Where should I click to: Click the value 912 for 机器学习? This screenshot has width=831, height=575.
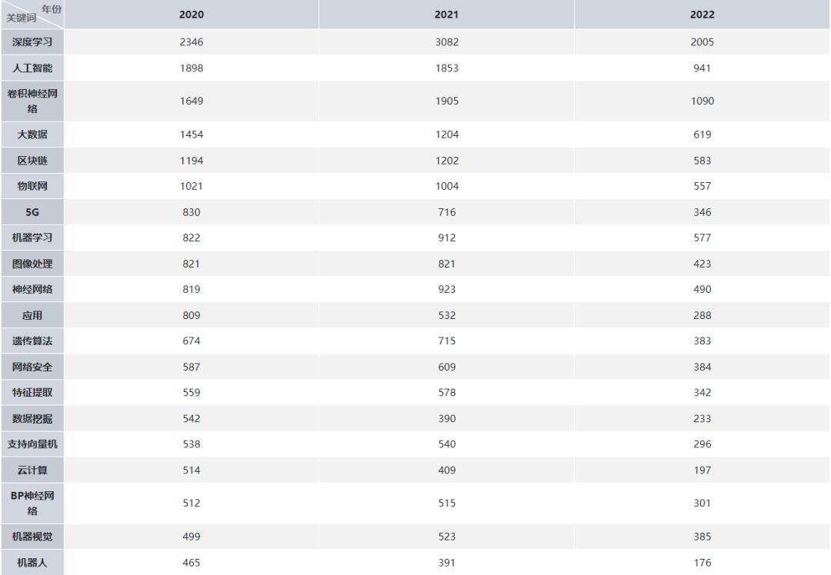click(x=447, y=238)
